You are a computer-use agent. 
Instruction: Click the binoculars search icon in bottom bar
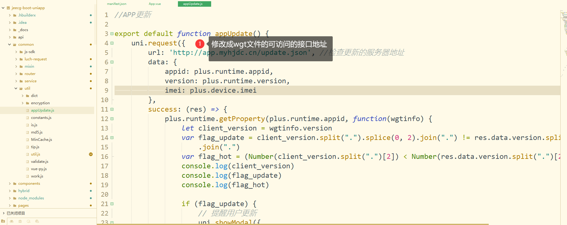(x=12, y=221)
